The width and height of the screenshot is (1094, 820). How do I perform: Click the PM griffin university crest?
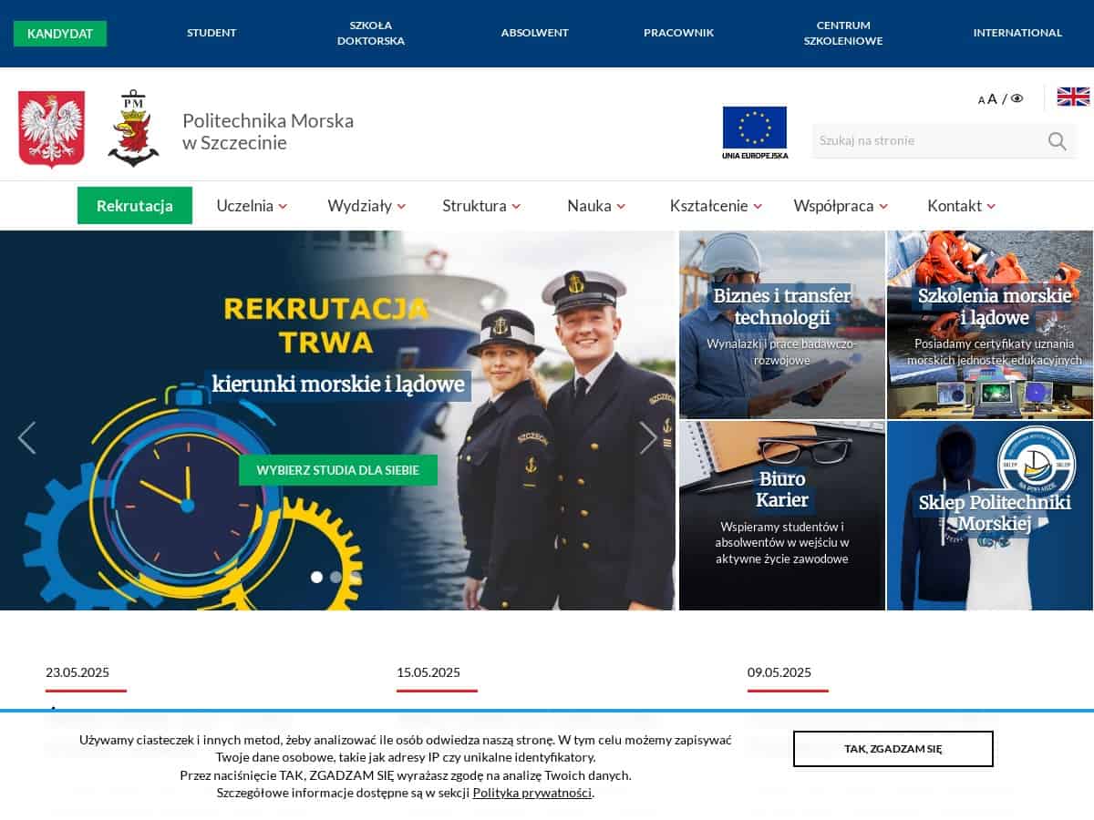click(134, 128)
